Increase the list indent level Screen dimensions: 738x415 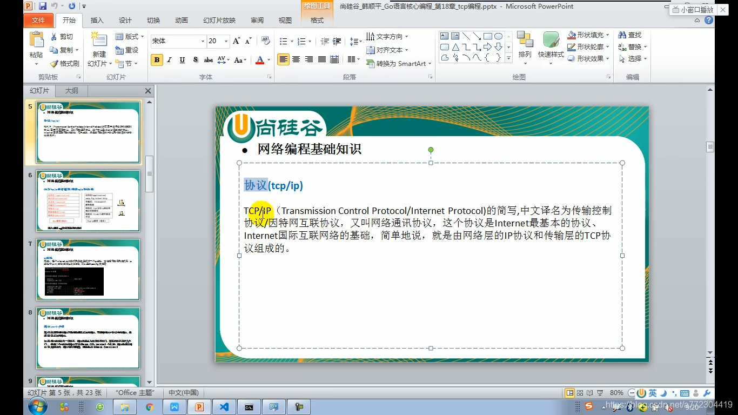[x=337, y=41]
